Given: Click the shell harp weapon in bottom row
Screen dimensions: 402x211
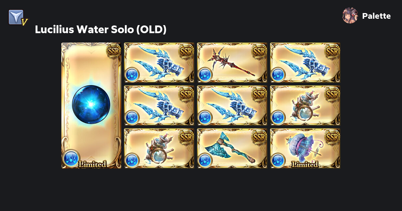Looking at the screenshot, I should [x=159, y=148].
